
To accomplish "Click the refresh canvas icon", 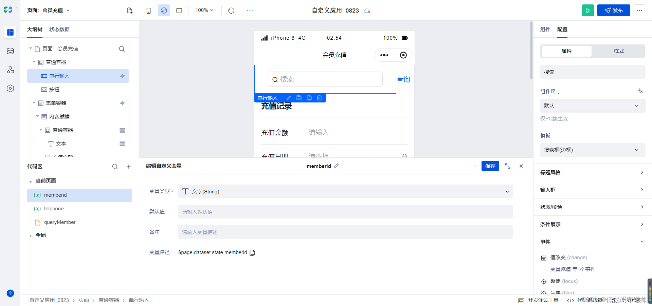I will (231, 11).
